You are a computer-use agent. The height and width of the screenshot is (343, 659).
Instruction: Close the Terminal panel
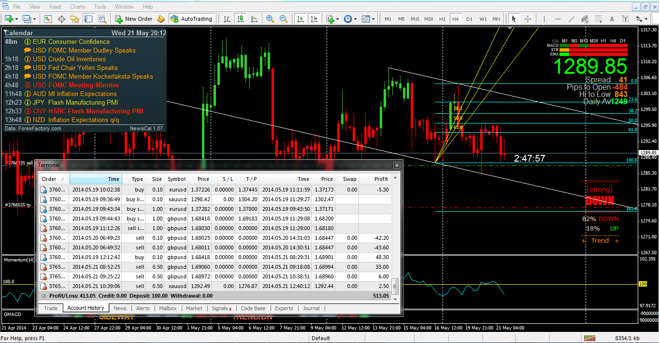tap(397, 165)
